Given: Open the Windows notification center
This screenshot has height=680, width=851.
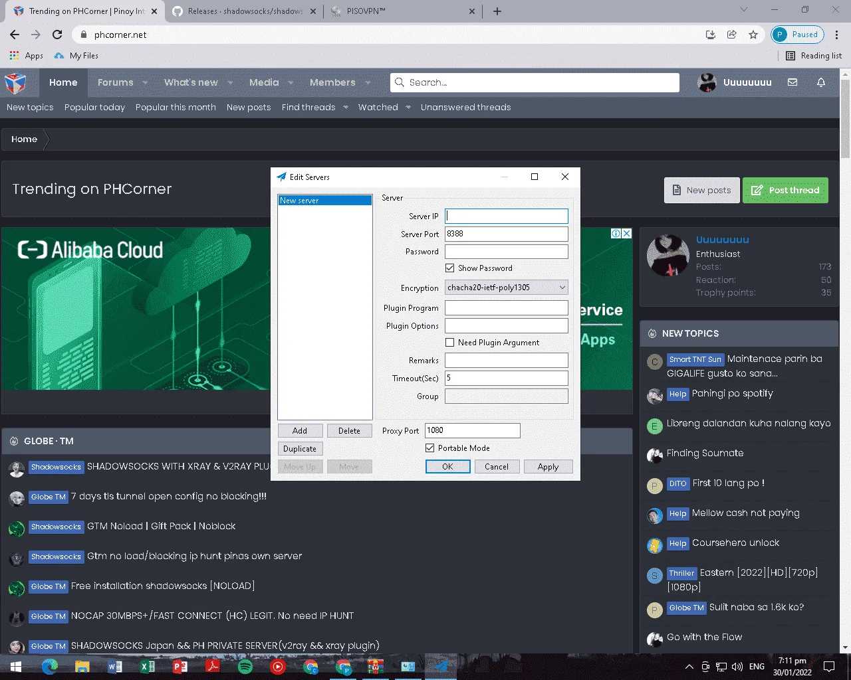Looking at the screenshot, I should coord(829,666).
